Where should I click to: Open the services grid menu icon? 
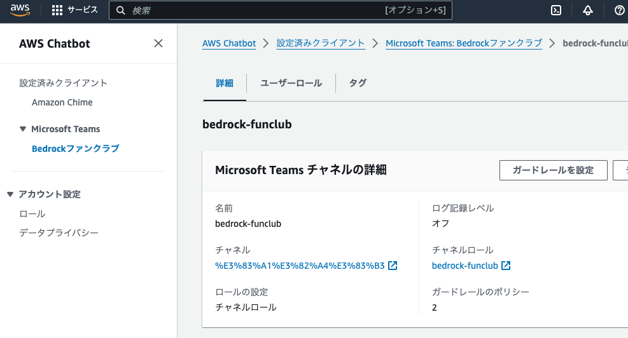57,10
